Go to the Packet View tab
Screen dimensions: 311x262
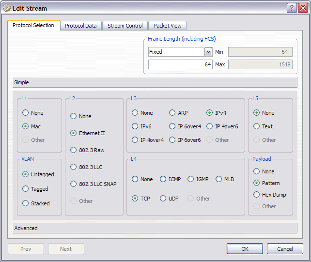point(168,26)
